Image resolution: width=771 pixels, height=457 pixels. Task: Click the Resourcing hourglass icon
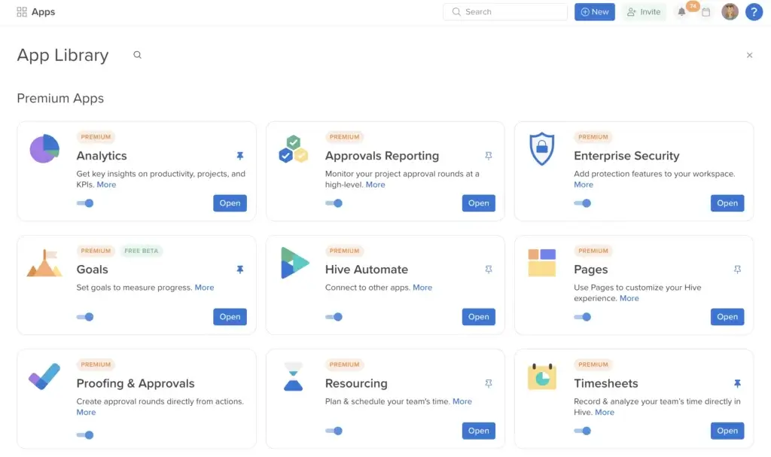(x=293, y=376)
